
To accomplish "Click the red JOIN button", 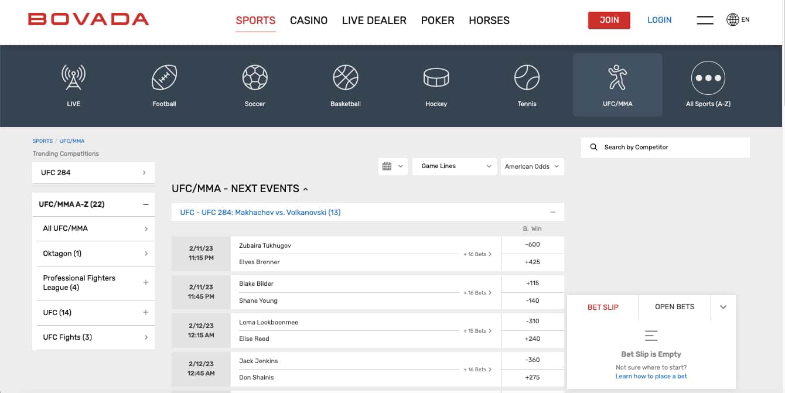I will coord(609,20).
